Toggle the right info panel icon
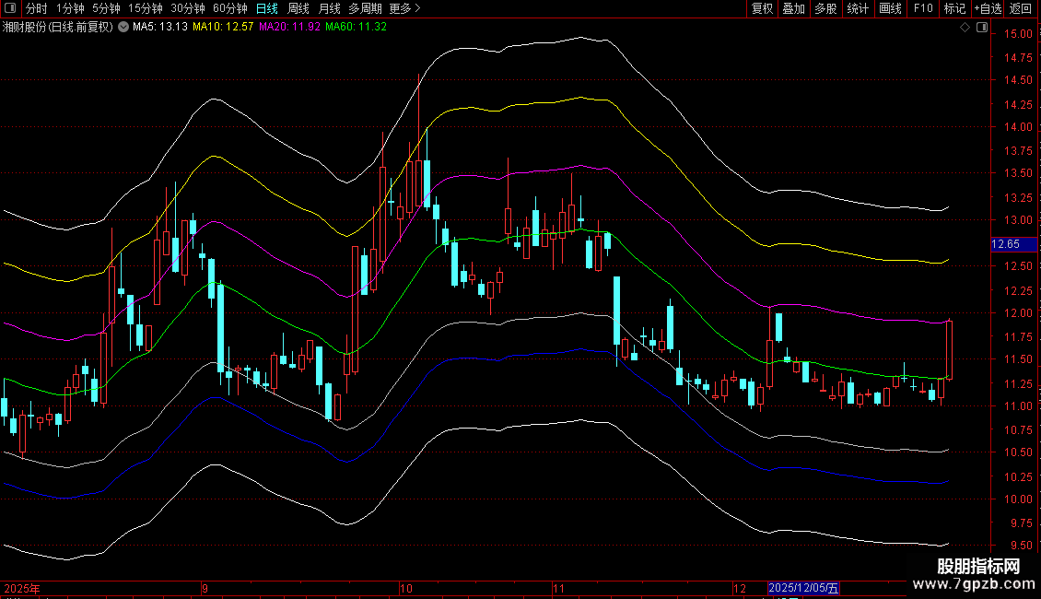 pos(982,28)
